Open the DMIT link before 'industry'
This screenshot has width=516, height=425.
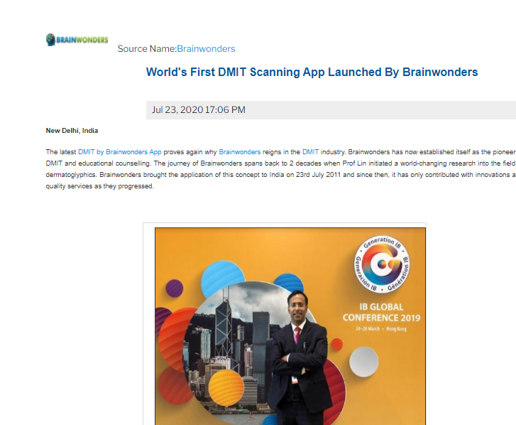(310, 152)
